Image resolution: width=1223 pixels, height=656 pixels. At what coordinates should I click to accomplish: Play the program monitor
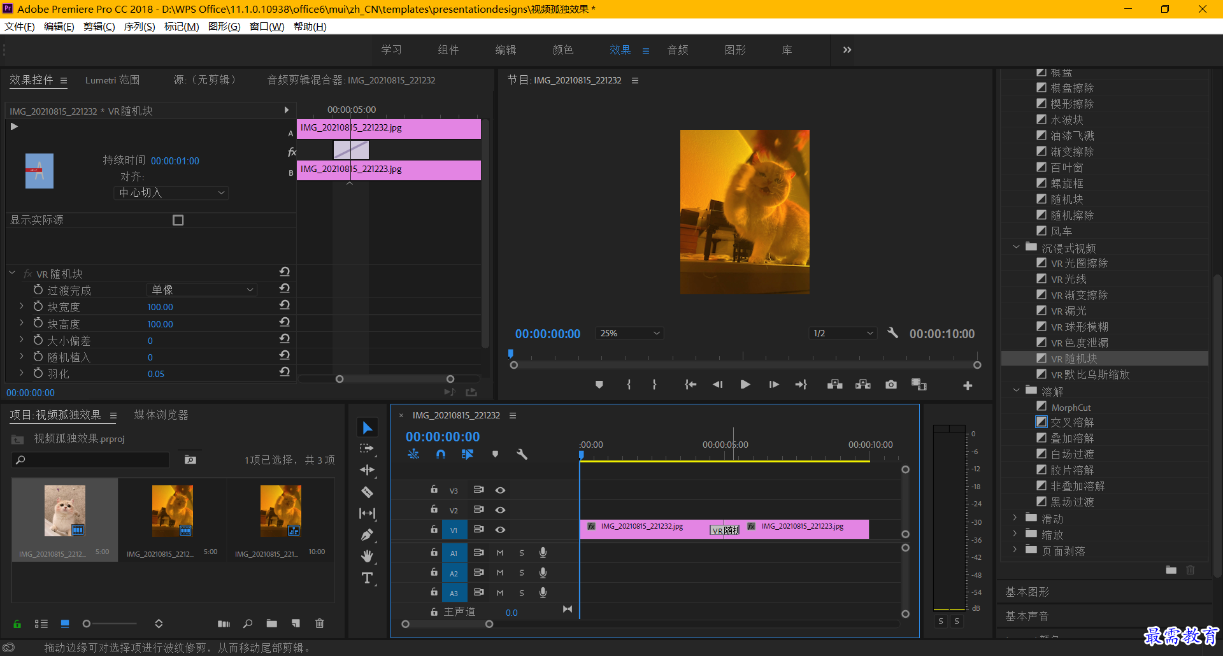point(745,385)
